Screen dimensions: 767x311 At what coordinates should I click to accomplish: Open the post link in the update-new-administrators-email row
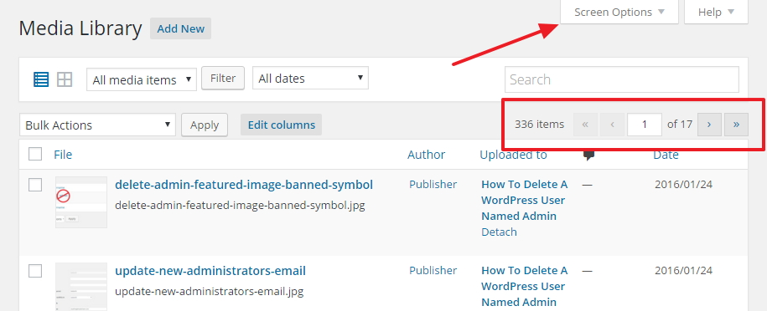[525, 286]
